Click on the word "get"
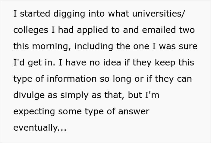Image resolution: width=211 pixels, height=143 pixels. point(35,63)
